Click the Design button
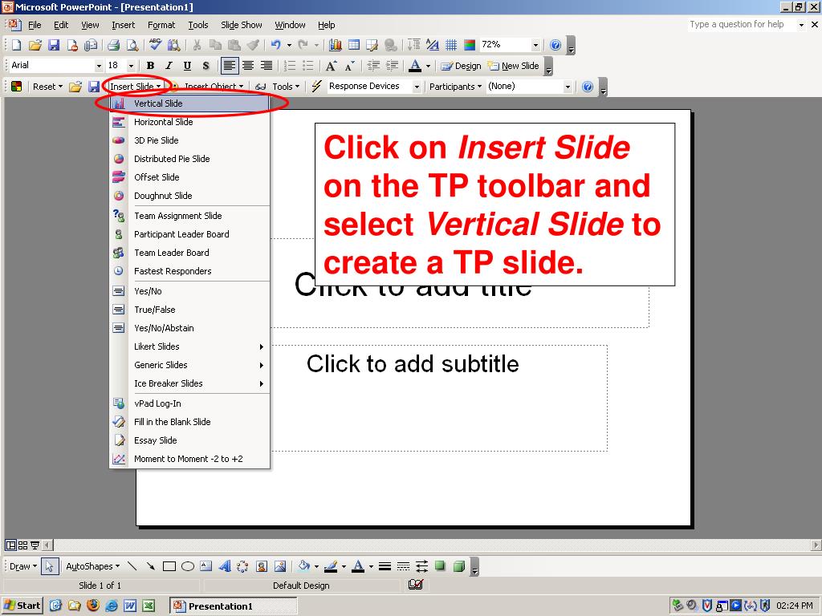The height and width of the screenshot is (616, 822). tap(461, 66)
